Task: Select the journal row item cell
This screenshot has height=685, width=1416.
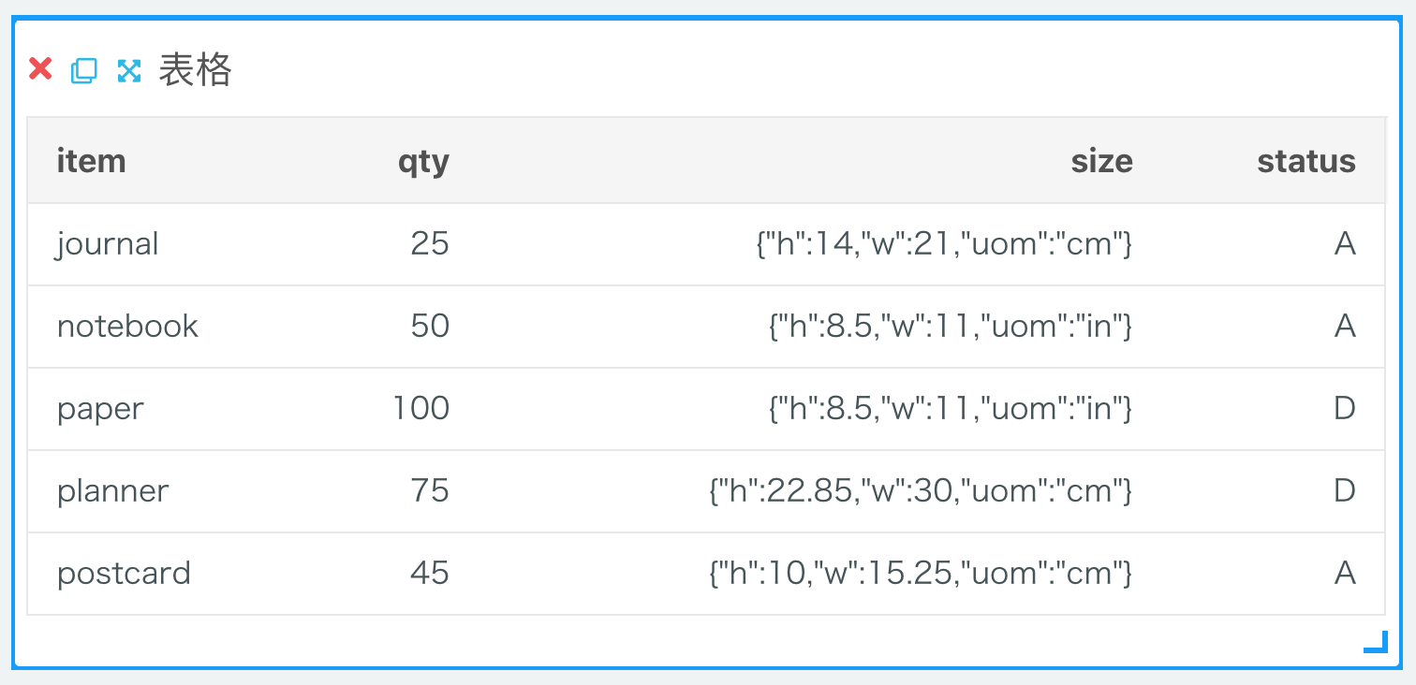Action: point(108,244)
